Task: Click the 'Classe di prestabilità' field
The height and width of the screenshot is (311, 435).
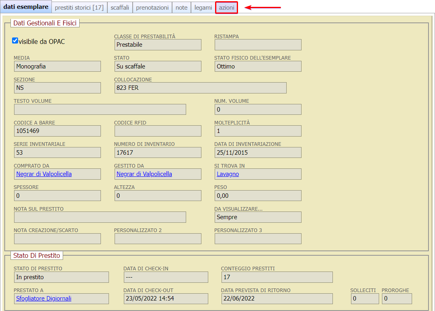Action: coord(158,45)
